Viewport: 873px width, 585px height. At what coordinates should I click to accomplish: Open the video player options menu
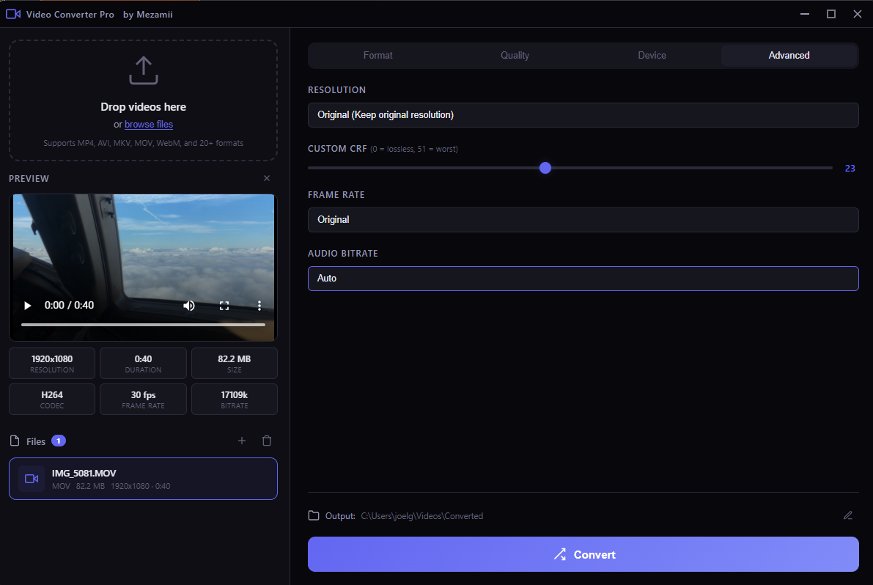[259, 306]
